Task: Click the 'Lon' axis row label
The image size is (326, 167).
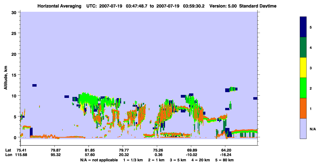Action: [x=8, y=155]
